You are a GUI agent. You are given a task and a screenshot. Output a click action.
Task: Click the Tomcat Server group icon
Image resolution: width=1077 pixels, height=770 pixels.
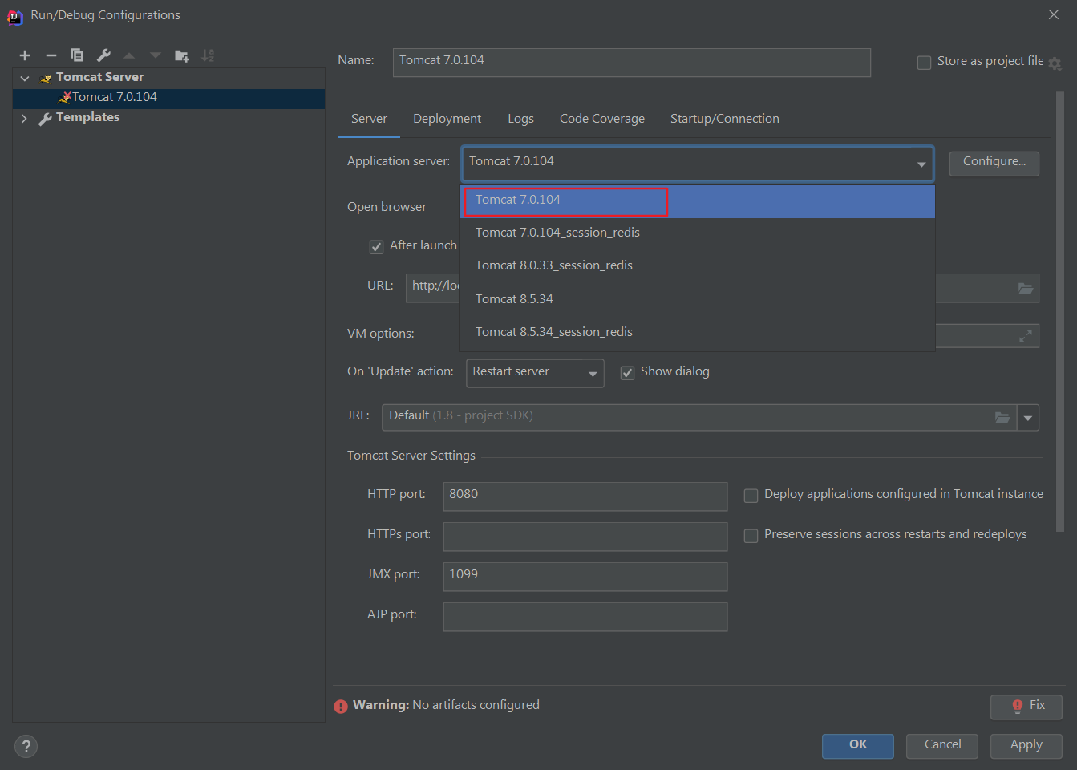(46, 78)
